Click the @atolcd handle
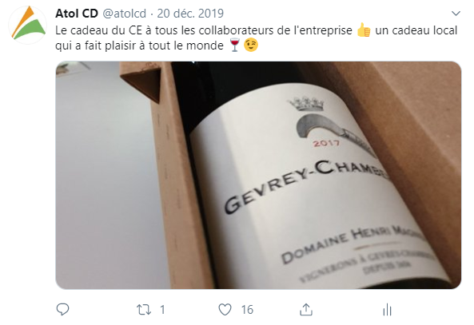 point(124,14)
